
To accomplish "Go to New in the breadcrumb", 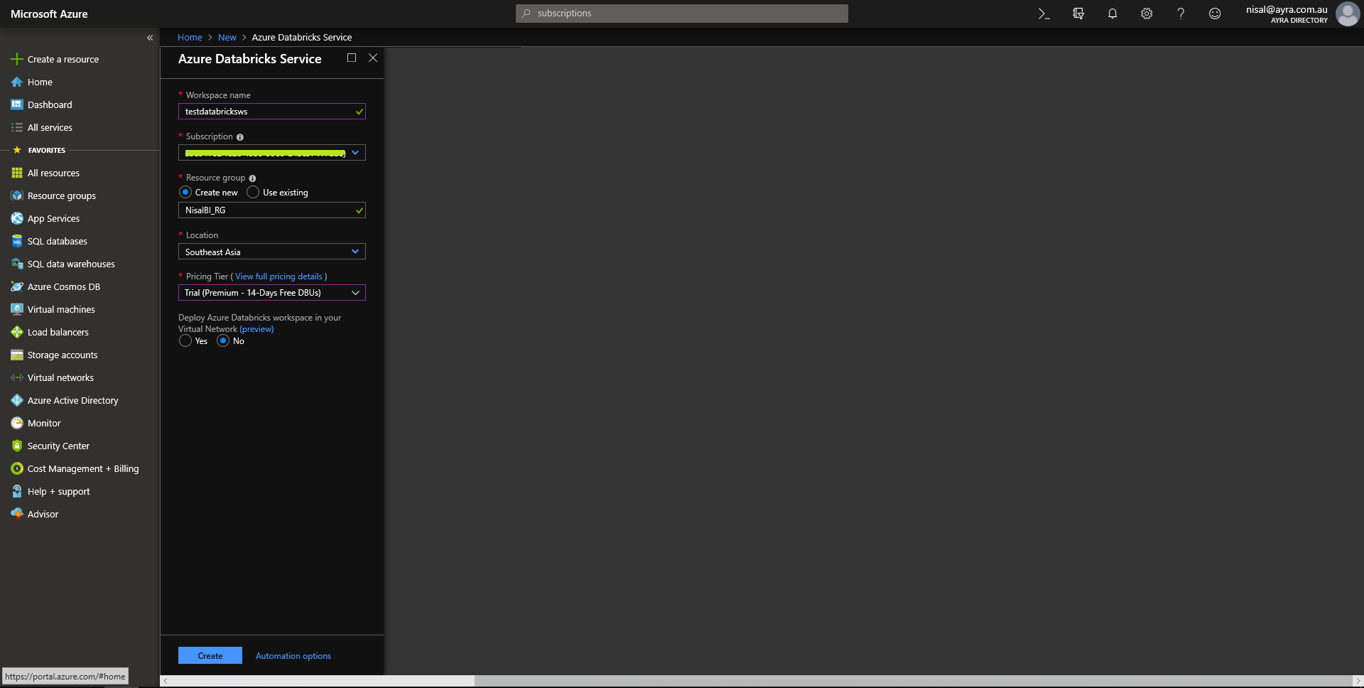I will click(227, 37).
